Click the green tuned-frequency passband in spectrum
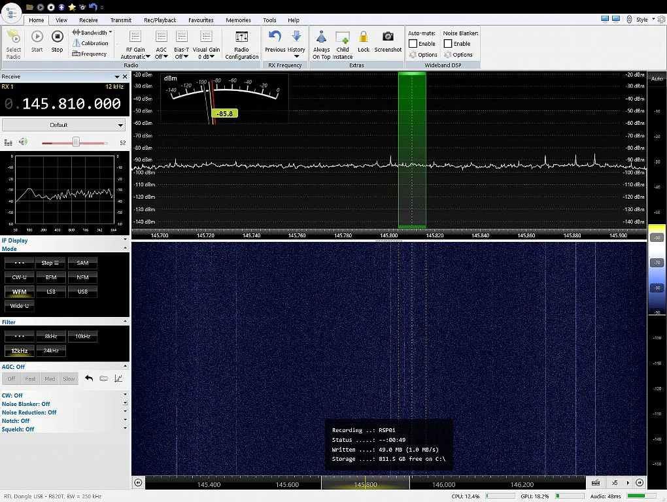 coord(412,150)
